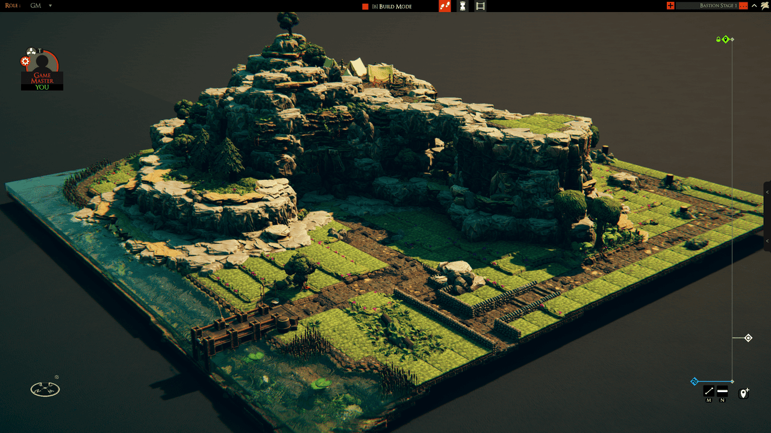Toggle Build Mode red square button
Viewport: 771px width, 433px height.
click(365, 6)
